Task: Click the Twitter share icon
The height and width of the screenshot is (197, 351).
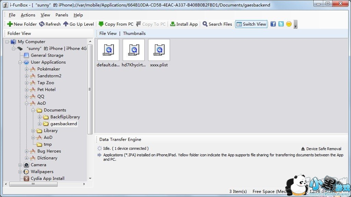Action: coord(281,24)
